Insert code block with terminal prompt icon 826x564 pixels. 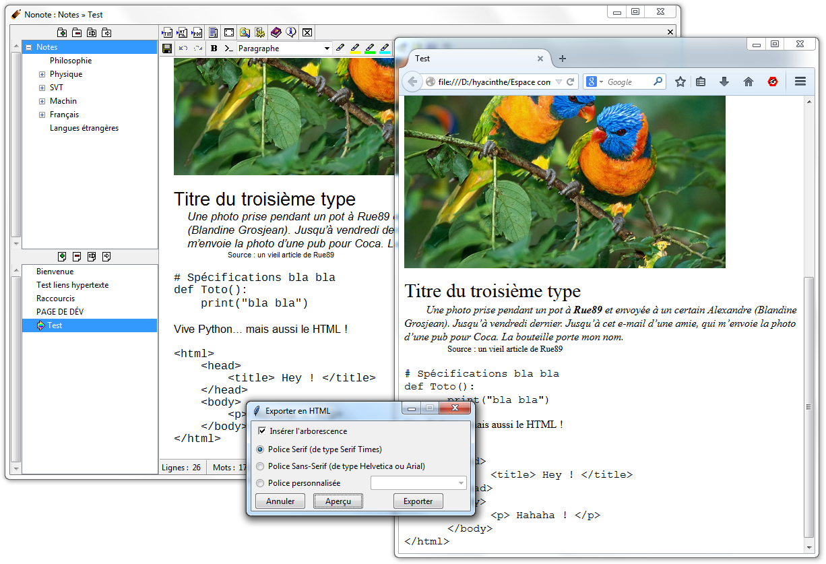click(x=229, y=49)
